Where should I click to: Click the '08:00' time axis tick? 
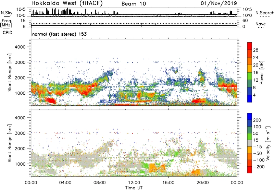point(100,183)
